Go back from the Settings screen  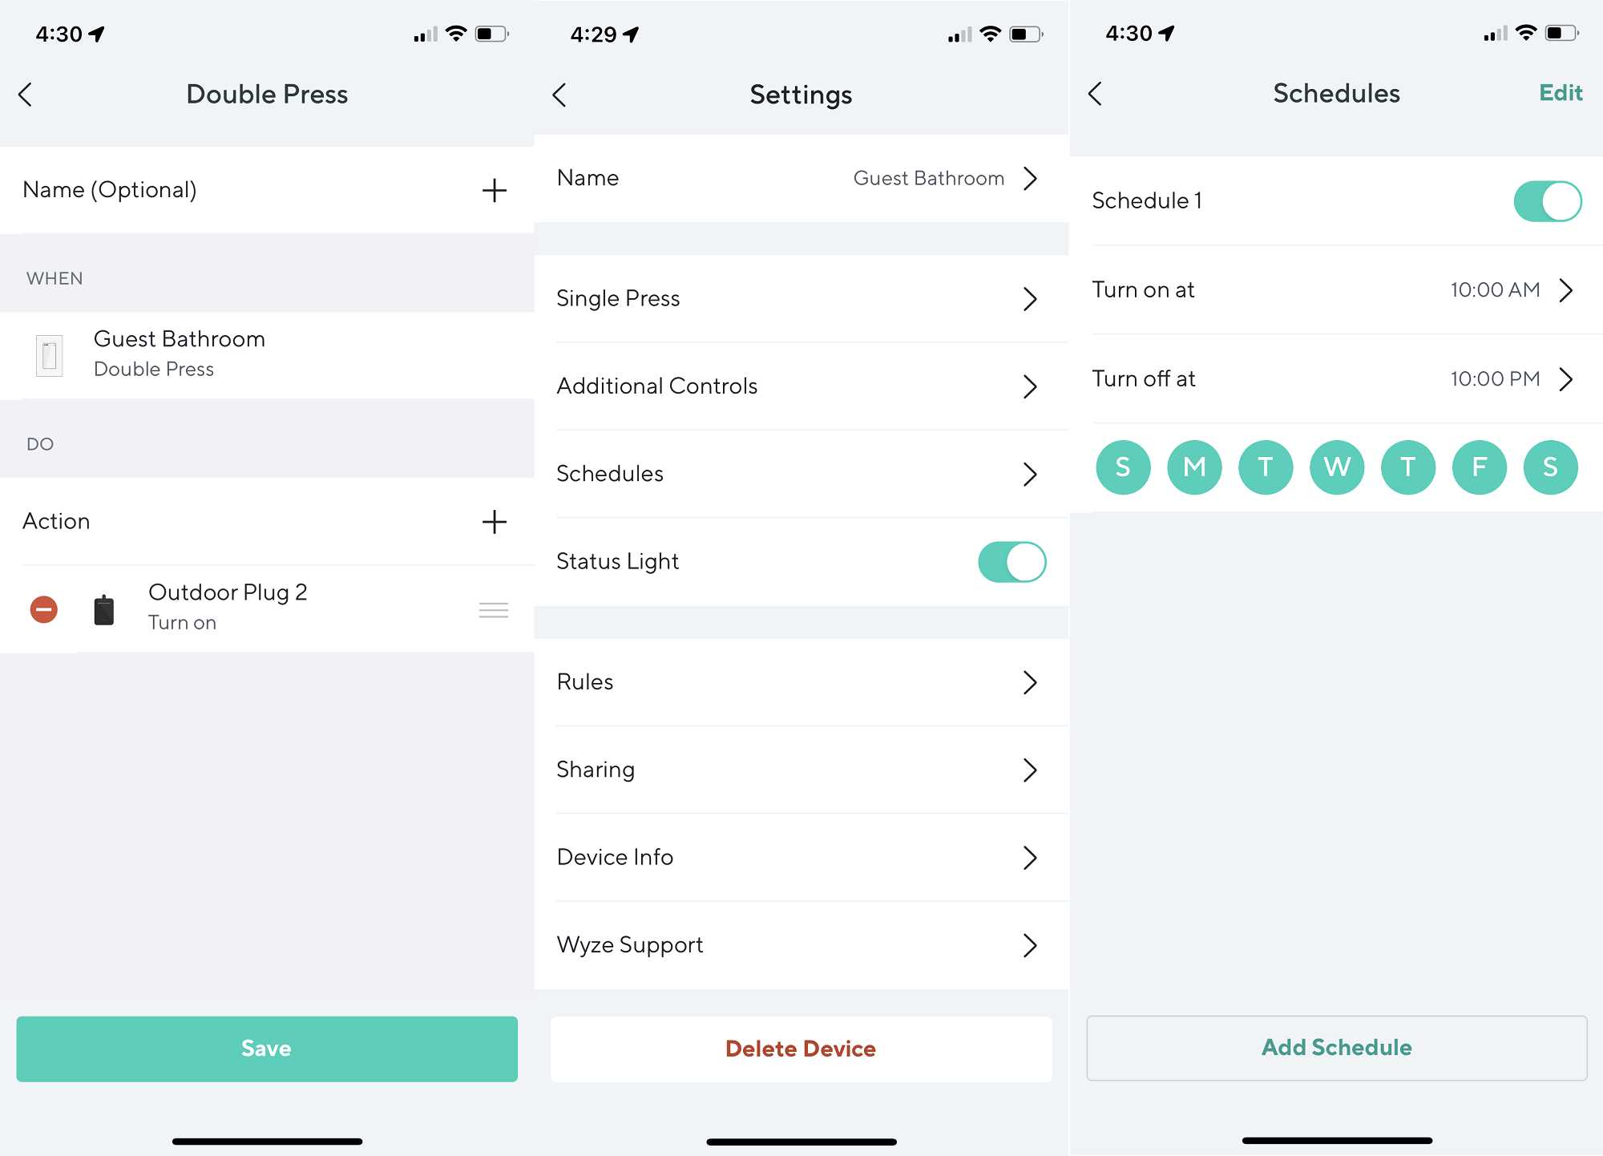[559, 95]
